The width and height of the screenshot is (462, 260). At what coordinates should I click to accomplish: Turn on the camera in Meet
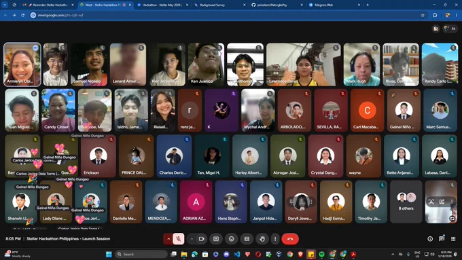coord(202,239)
